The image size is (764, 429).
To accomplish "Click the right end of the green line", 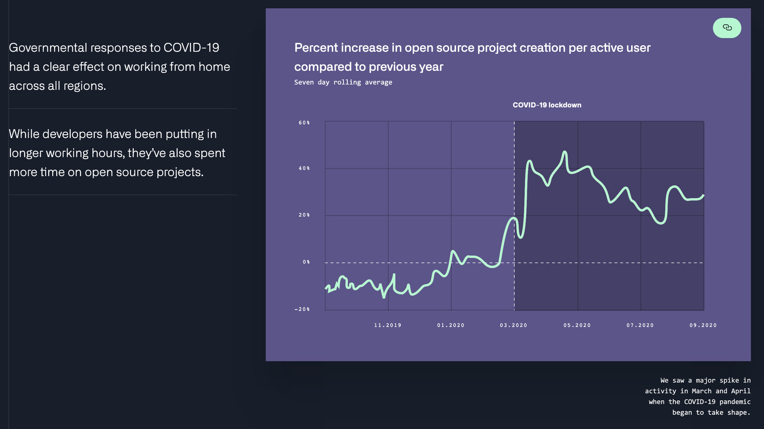I will point(703,195).
